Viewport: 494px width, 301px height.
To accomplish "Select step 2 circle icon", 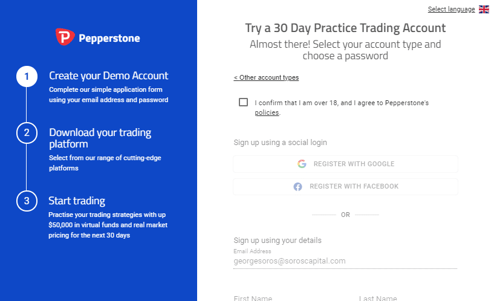I will pos(27,133).
